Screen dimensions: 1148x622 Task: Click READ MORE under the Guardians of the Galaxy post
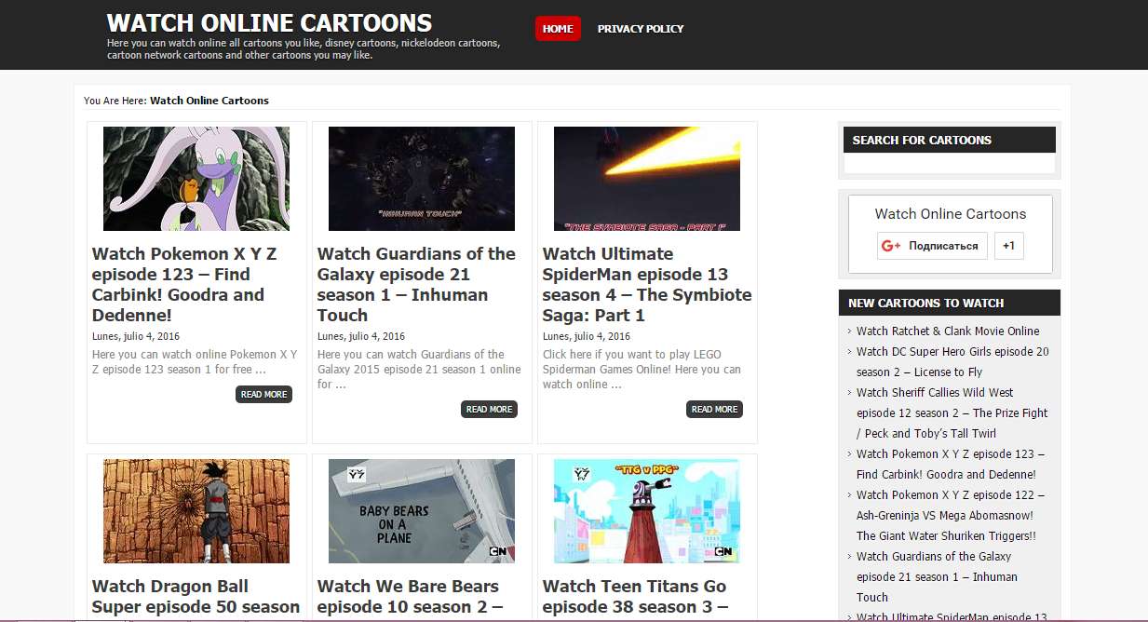pyautogui.click(x=490, y=410)
